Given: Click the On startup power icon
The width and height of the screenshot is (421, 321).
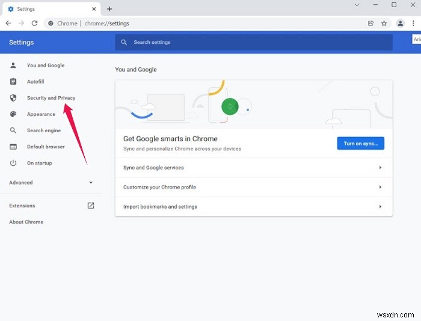Looking at the screenshot, I should pyautogui.click(x=13, y=163).
